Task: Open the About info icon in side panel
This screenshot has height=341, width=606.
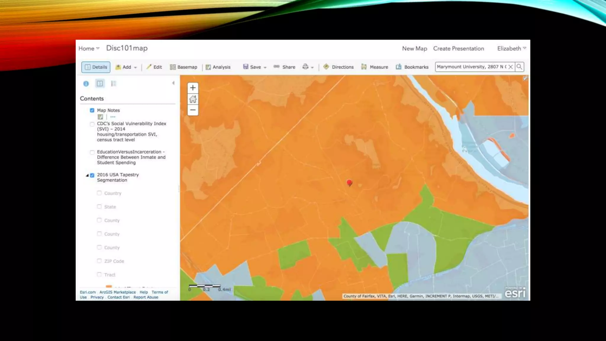Action: 86,84
